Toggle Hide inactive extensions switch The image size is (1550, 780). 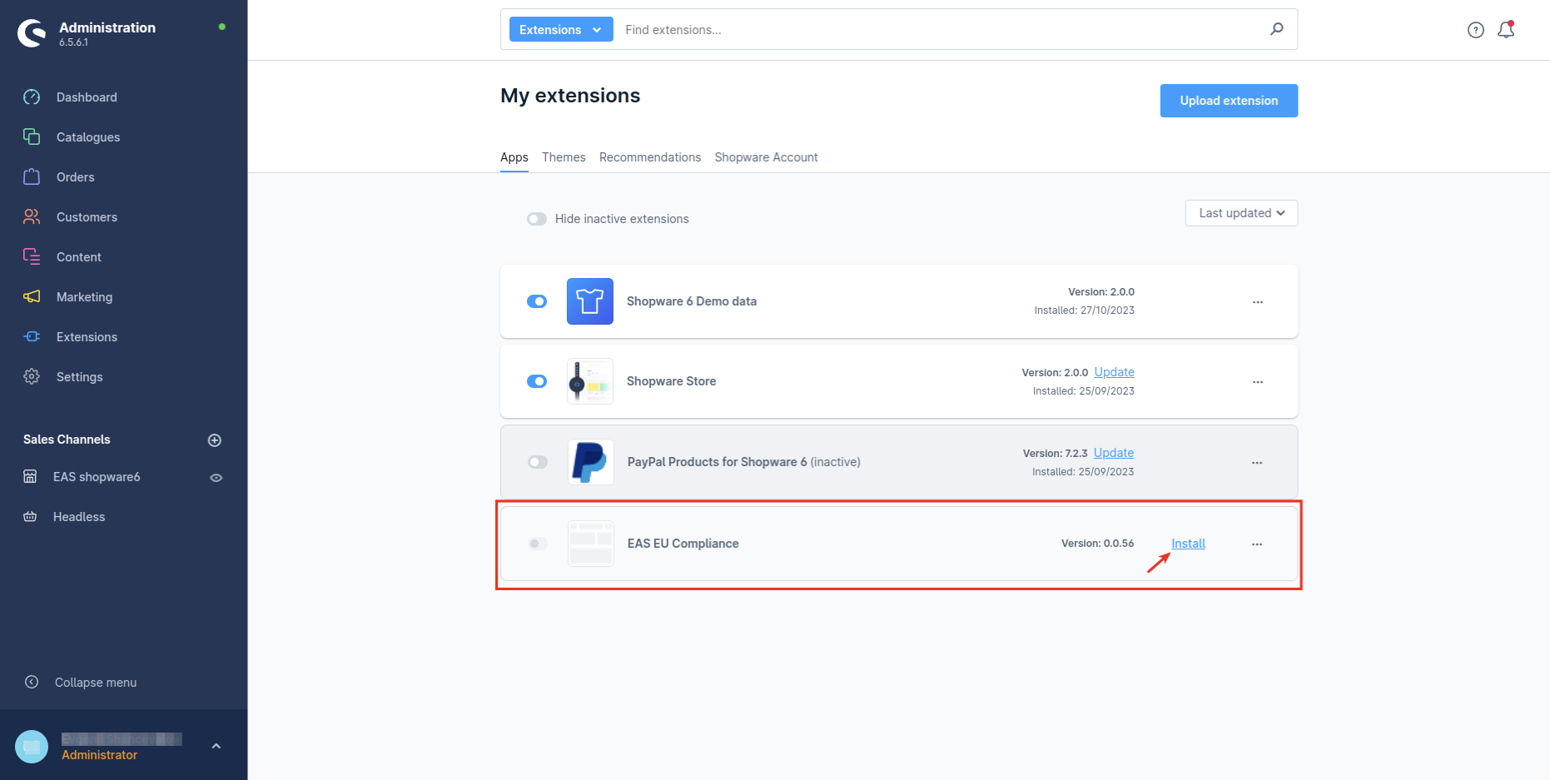coord(537,219)
